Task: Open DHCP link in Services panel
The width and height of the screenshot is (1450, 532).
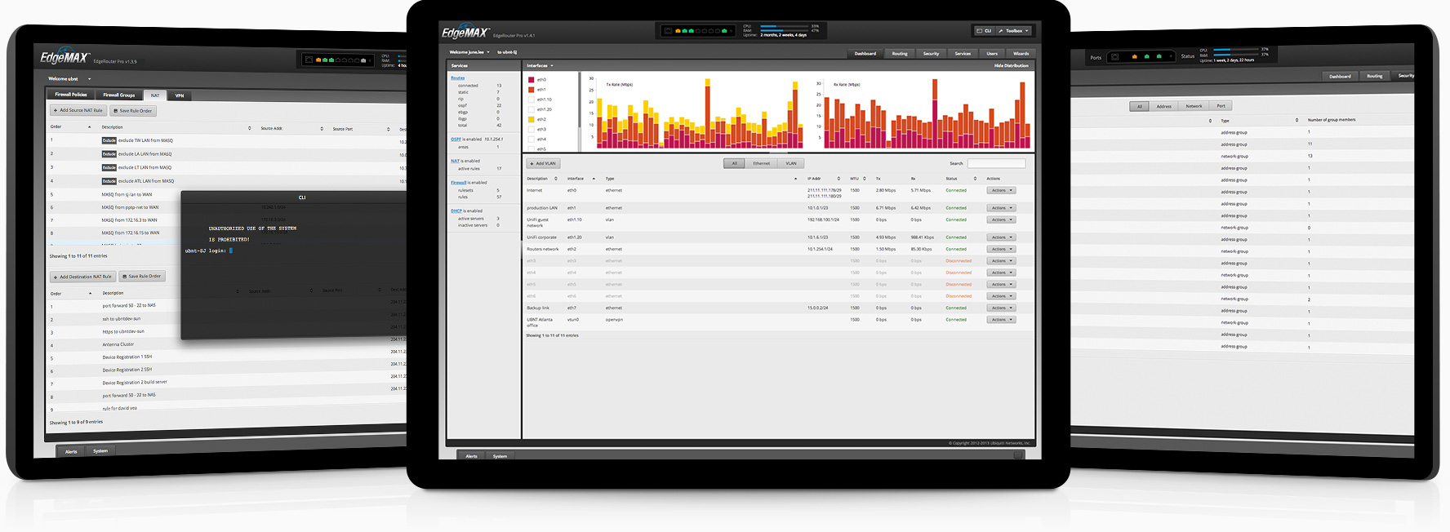Action: pyautogui.click(x=456, y=211)
